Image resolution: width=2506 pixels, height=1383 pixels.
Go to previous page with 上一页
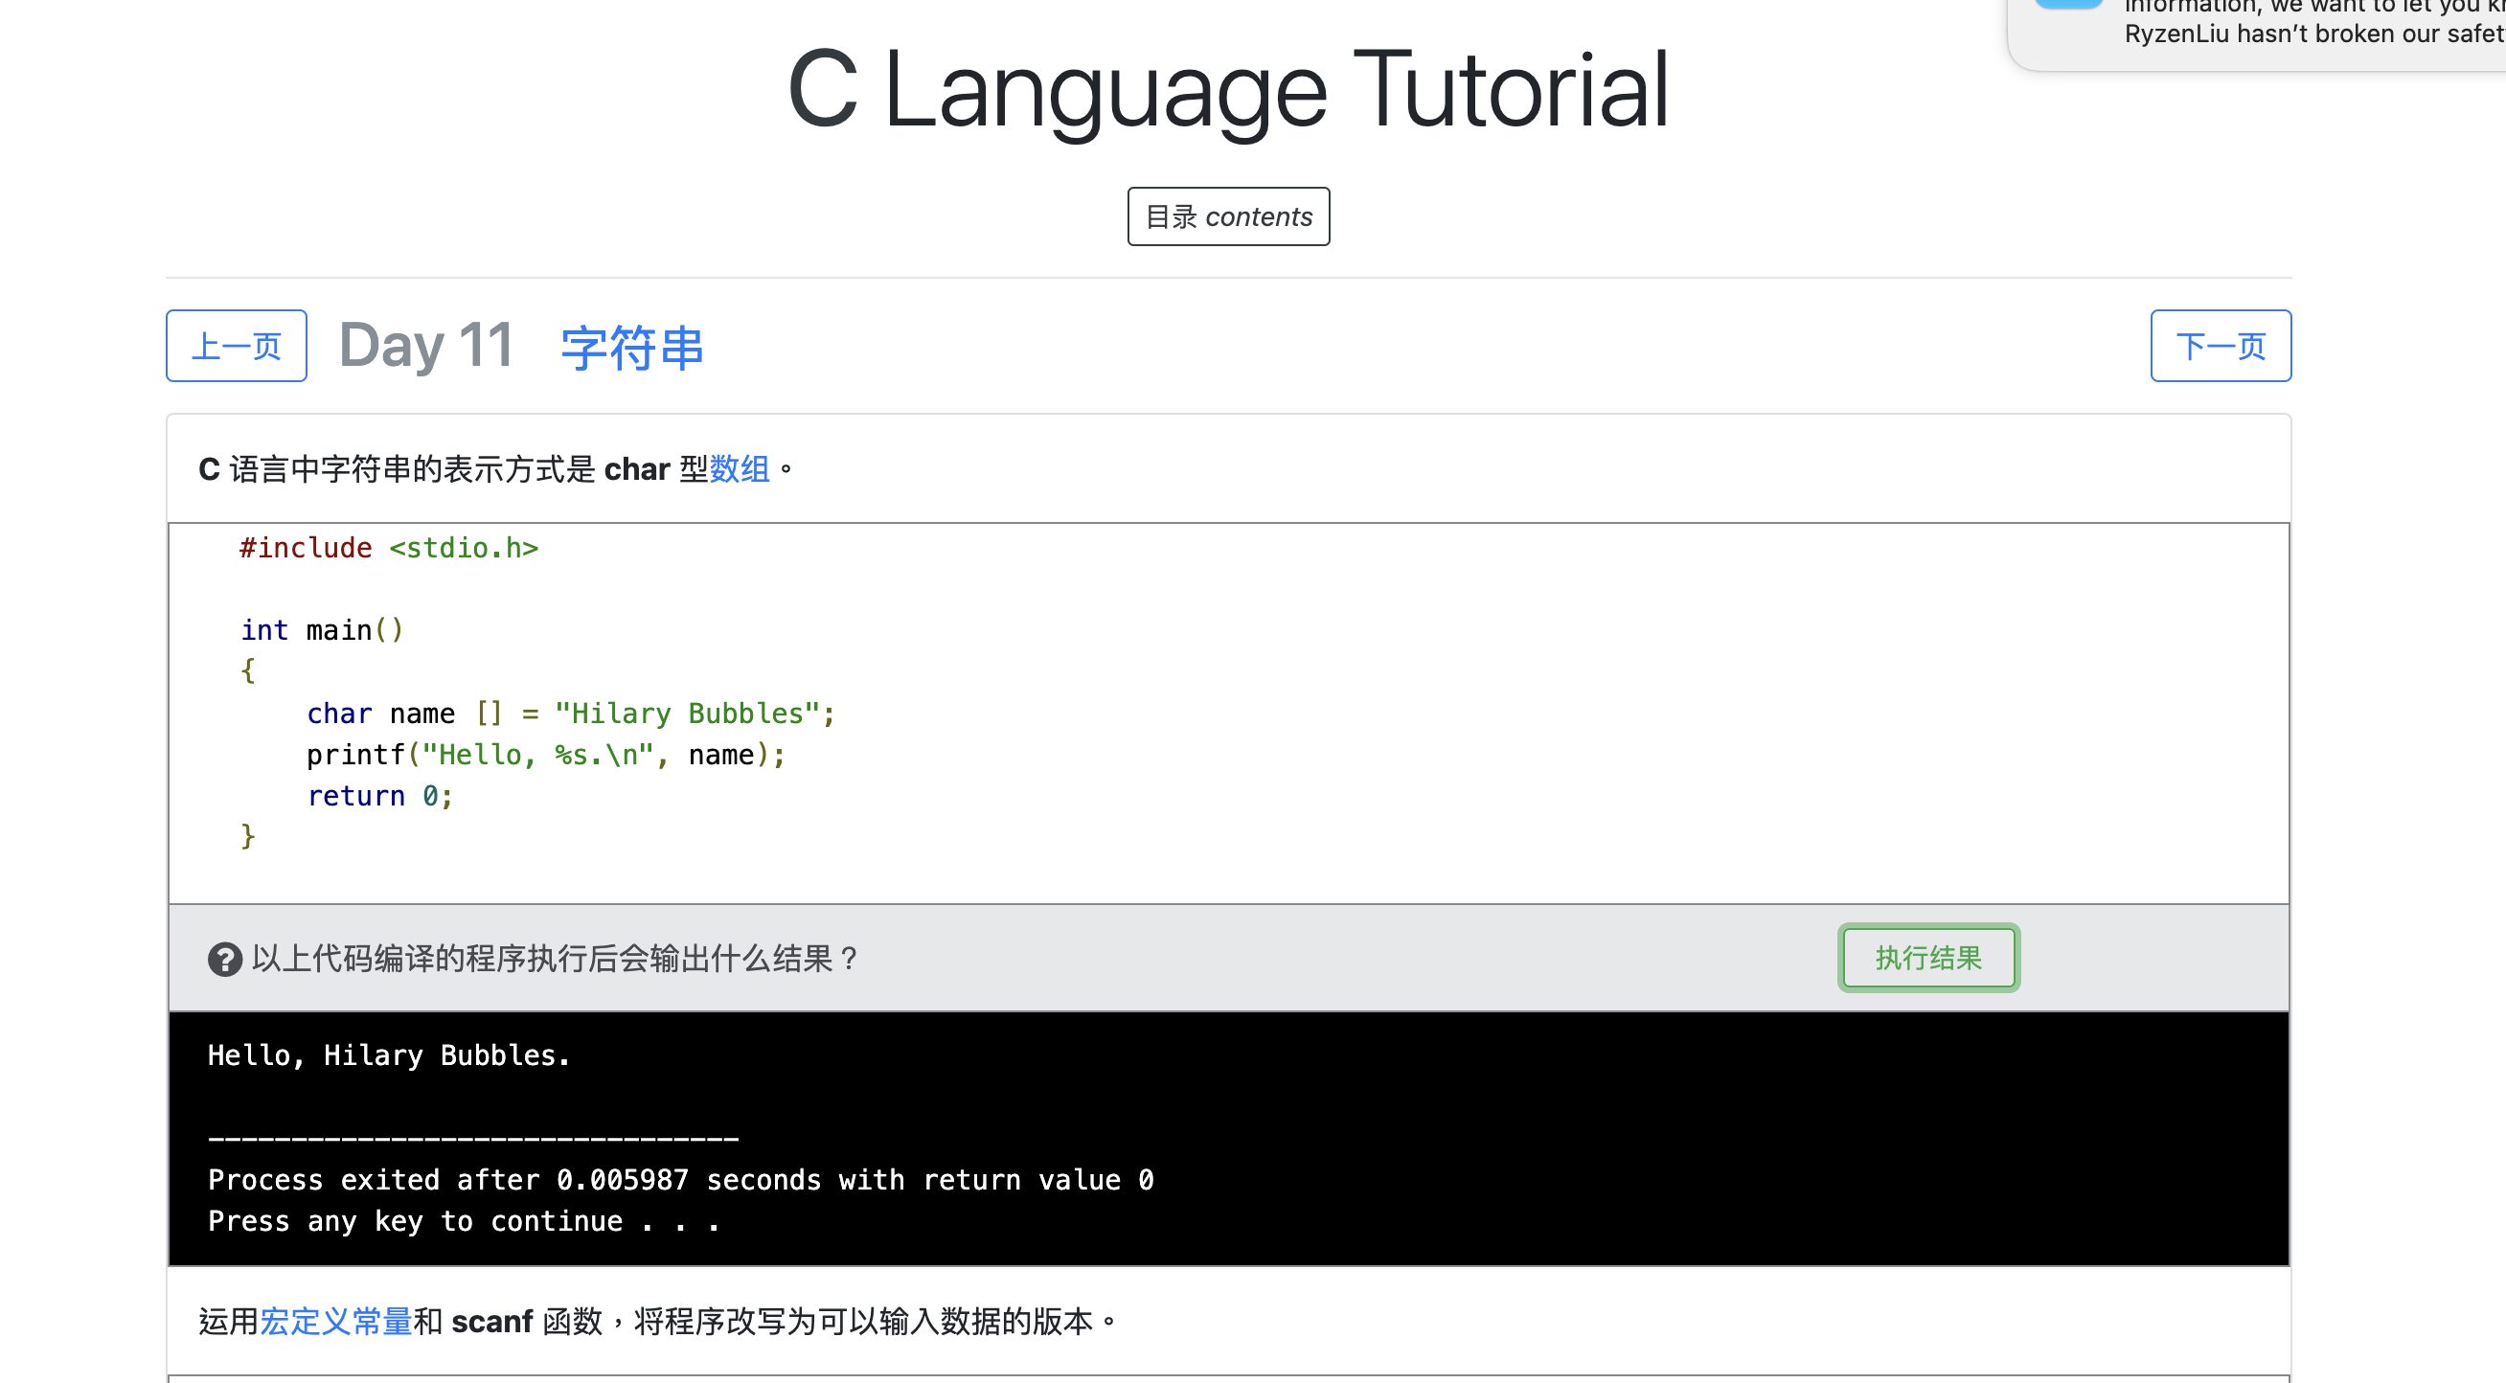(x=237, y=345)
